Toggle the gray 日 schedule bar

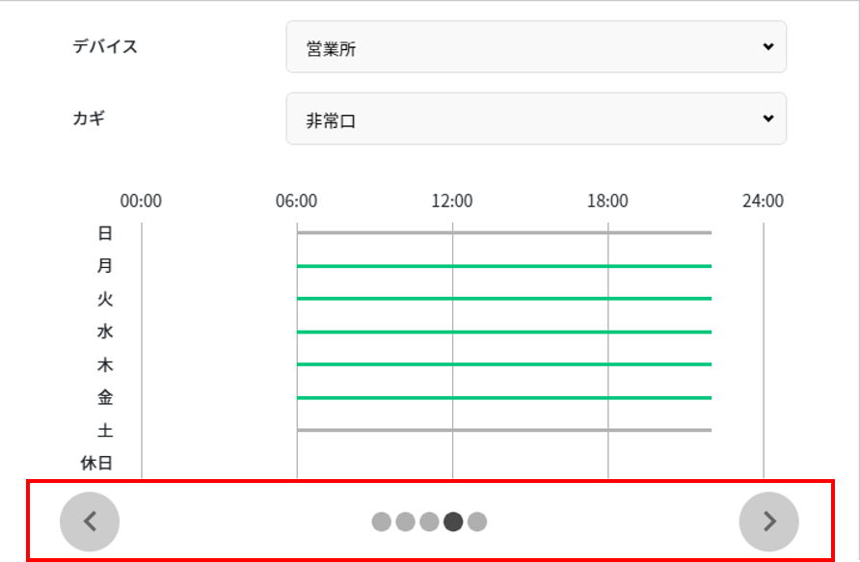(504, 232)
